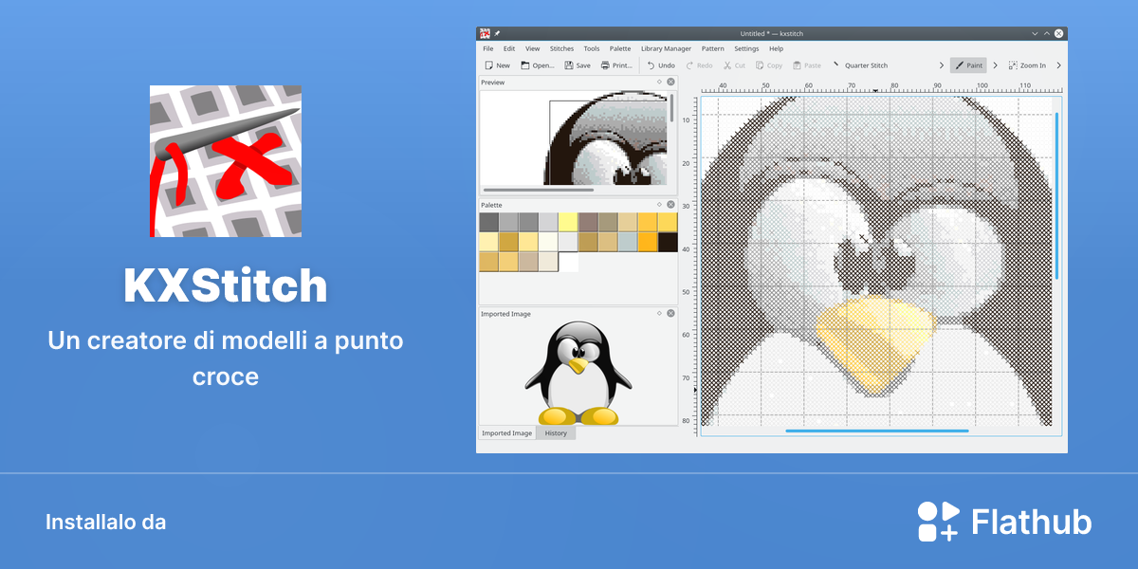This screenshot has height=569, width=1138.
Task: Open the Pattern menu
Action: tap(713, 48)
